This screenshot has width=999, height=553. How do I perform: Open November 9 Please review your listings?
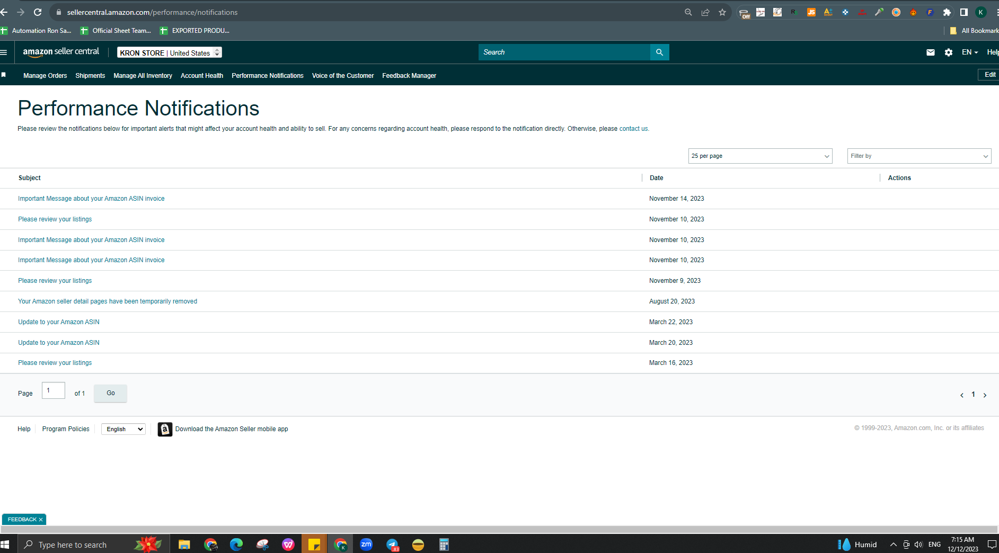point(55,281)
